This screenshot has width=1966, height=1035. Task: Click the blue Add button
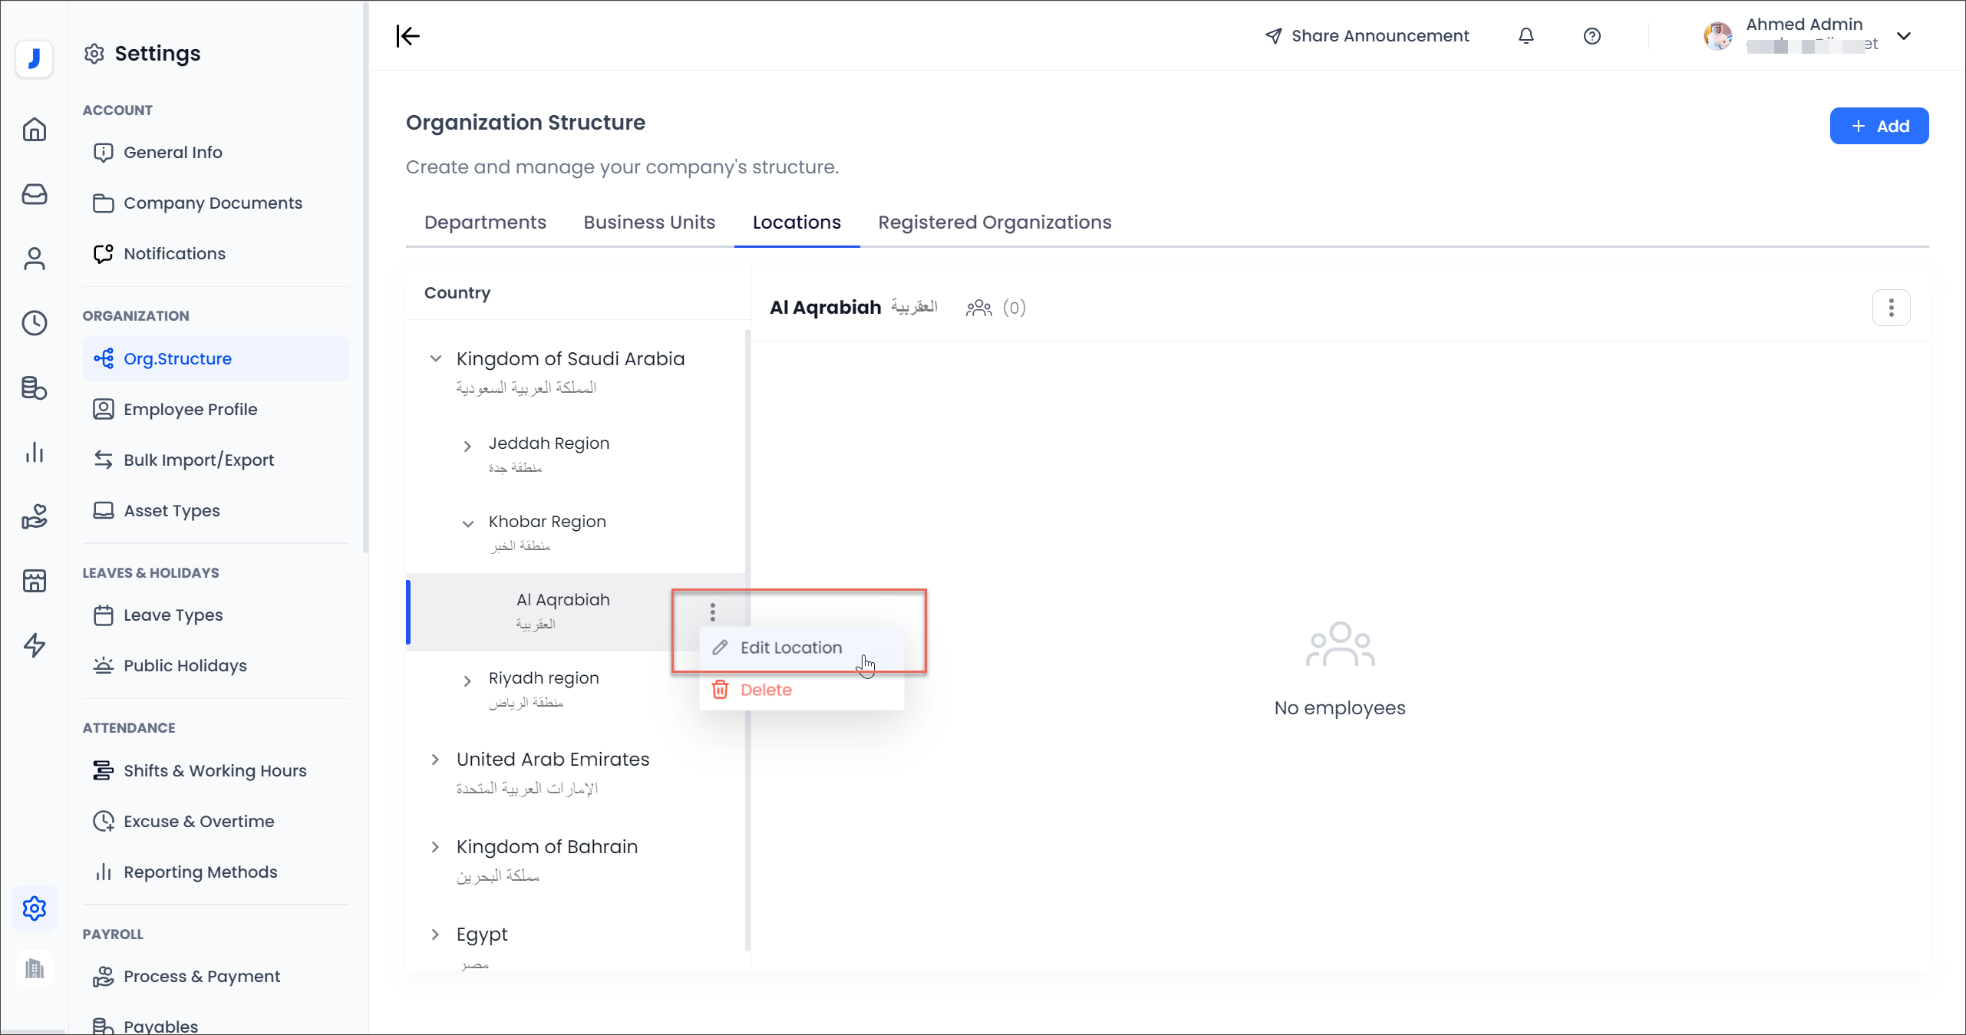(1879, 126)
